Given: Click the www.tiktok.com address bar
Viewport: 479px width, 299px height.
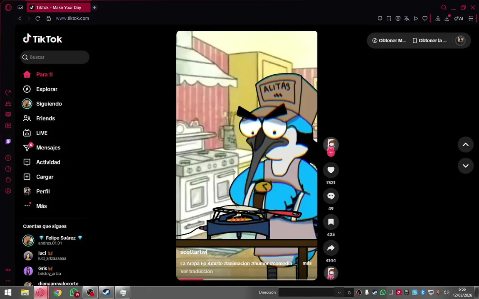Looking at the screenshot, I should (72, 18).
